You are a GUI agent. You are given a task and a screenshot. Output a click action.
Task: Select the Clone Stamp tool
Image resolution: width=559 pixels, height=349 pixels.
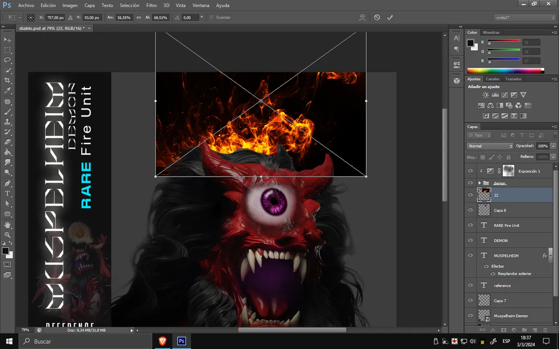(x=7, y=122)
